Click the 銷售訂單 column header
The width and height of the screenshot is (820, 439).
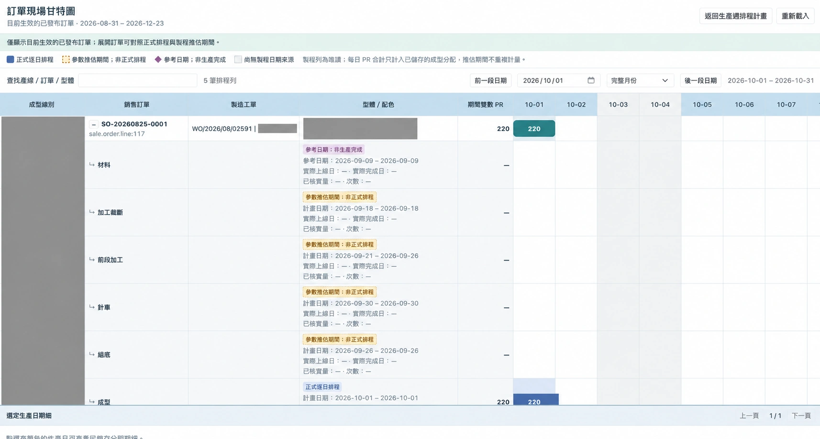tap(136, 104)
